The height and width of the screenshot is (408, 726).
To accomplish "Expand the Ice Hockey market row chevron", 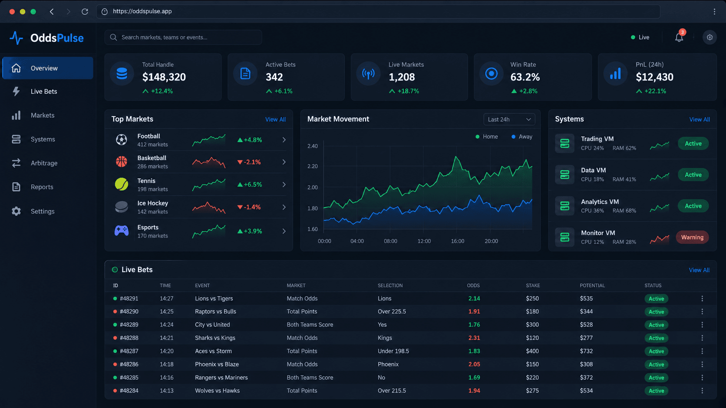I will (x=284, y=207).
